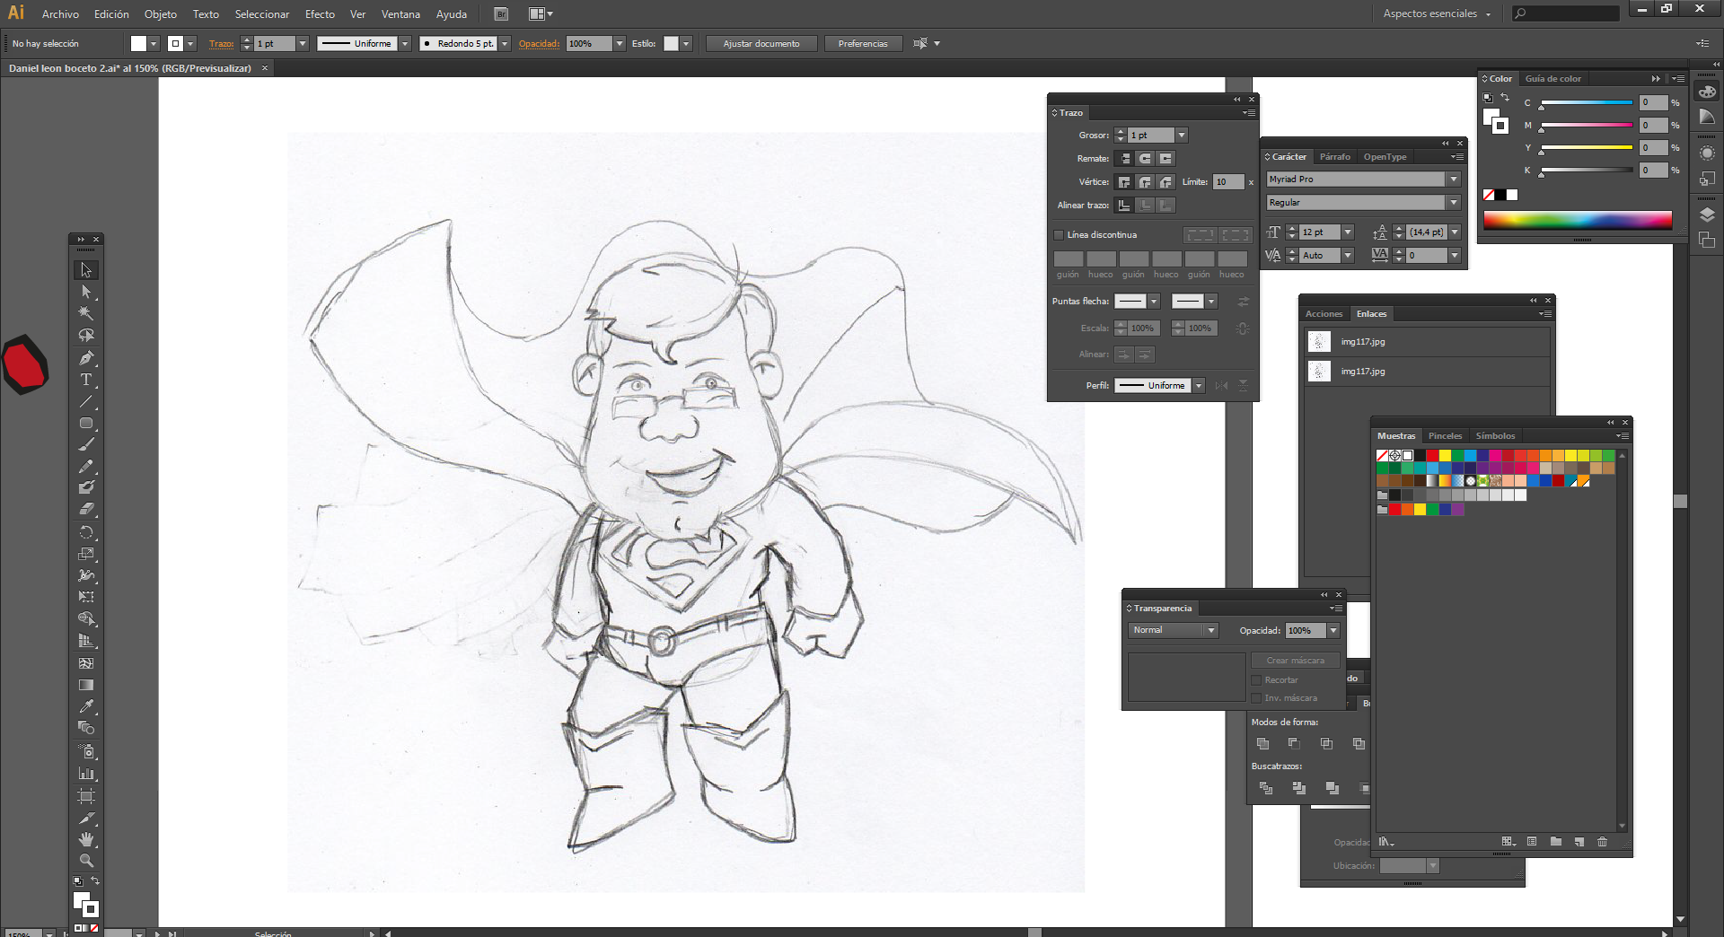1724x937 pixels.
Task: Choose the round cap in Remate row
Action: pos(1145,159)
